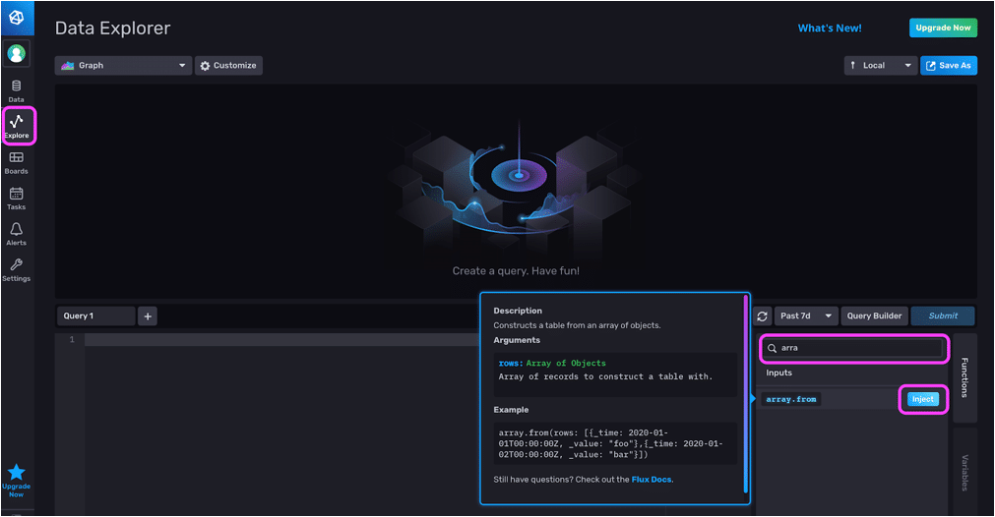Add a new query with plus button
This screenshot has width=995, height=517.
(x=148, y=316)
